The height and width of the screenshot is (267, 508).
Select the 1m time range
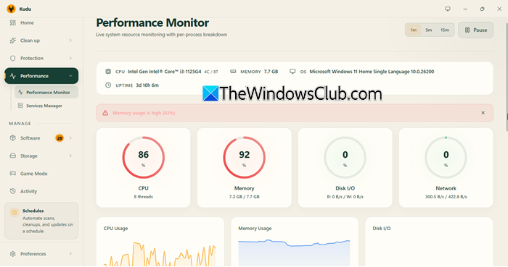[414, 30]
